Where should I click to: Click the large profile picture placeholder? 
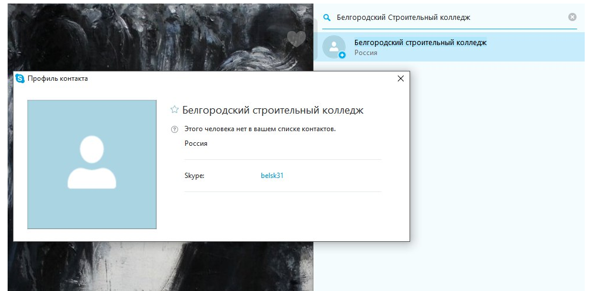(x=92, y=164)
